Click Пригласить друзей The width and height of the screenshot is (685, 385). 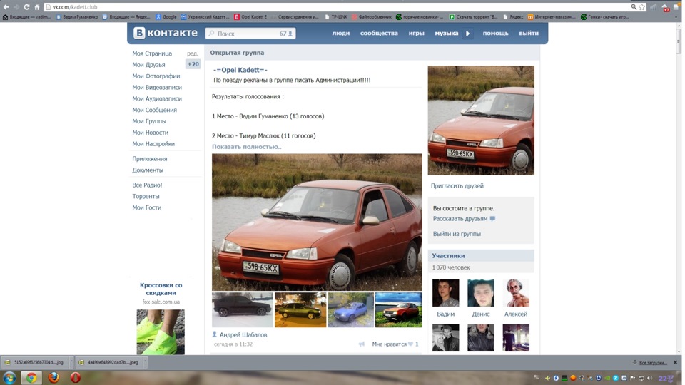click(x=457, y=186)
